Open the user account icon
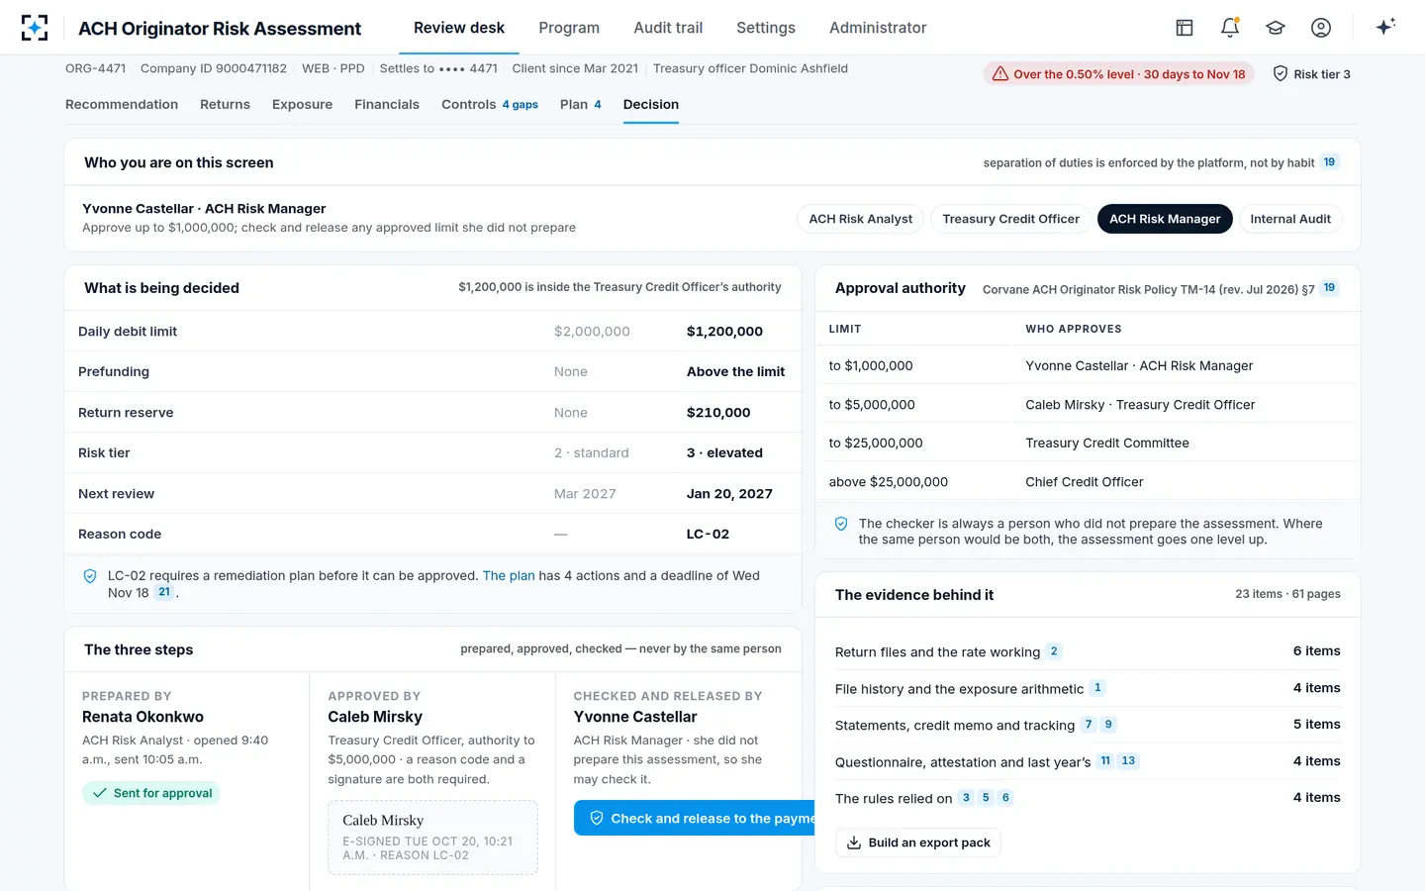The height and width of the screenshot is (891, 1425). click(x=1321, y=28)
